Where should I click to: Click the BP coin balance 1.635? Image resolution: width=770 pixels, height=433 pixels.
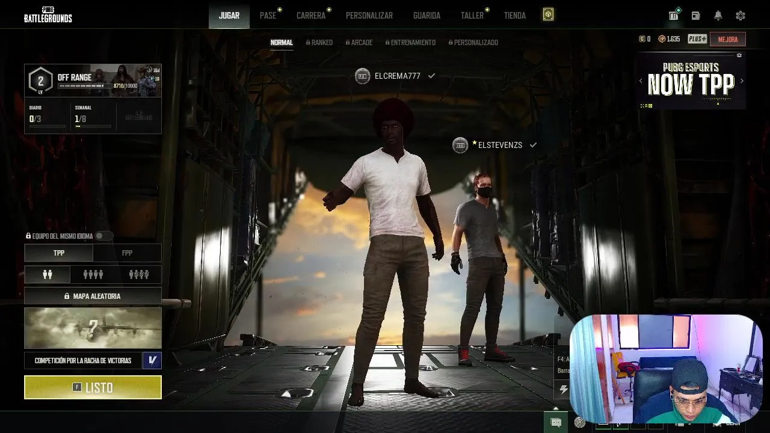click(x=670, y=39)
